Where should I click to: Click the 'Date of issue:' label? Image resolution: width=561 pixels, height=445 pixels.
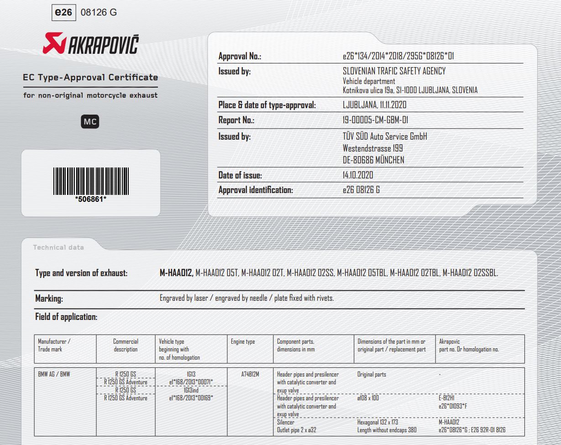click(240, 175)
